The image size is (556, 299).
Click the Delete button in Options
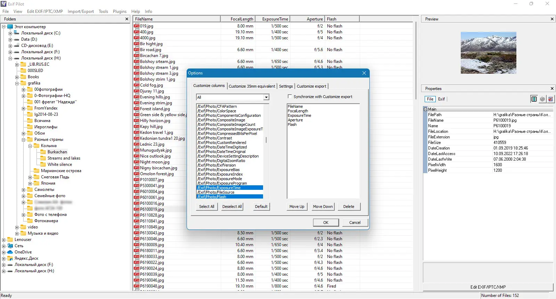click(349, 207)
